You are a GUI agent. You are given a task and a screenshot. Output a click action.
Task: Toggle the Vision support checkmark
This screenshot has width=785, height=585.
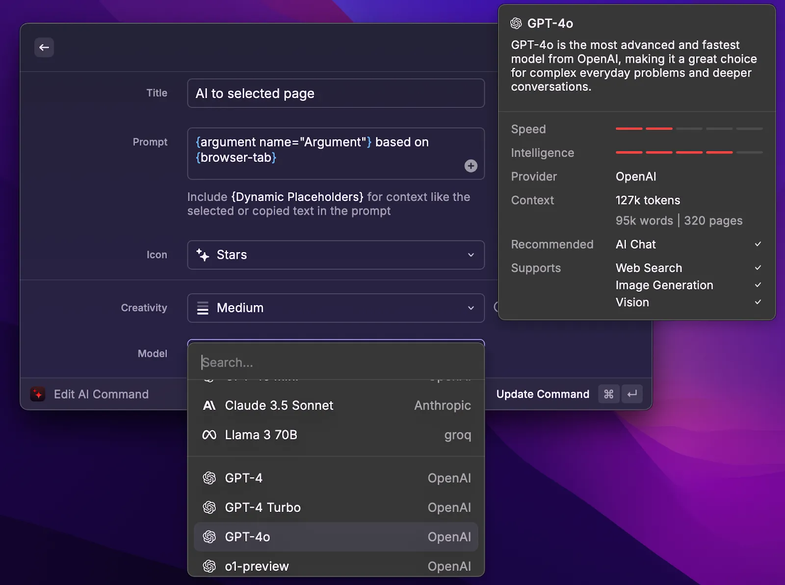coord(758,302)
